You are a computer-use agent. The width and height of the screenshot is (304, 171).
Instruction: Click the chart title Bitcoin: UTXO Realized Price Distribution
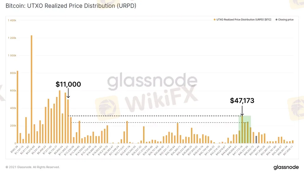[x=71, y=6]
